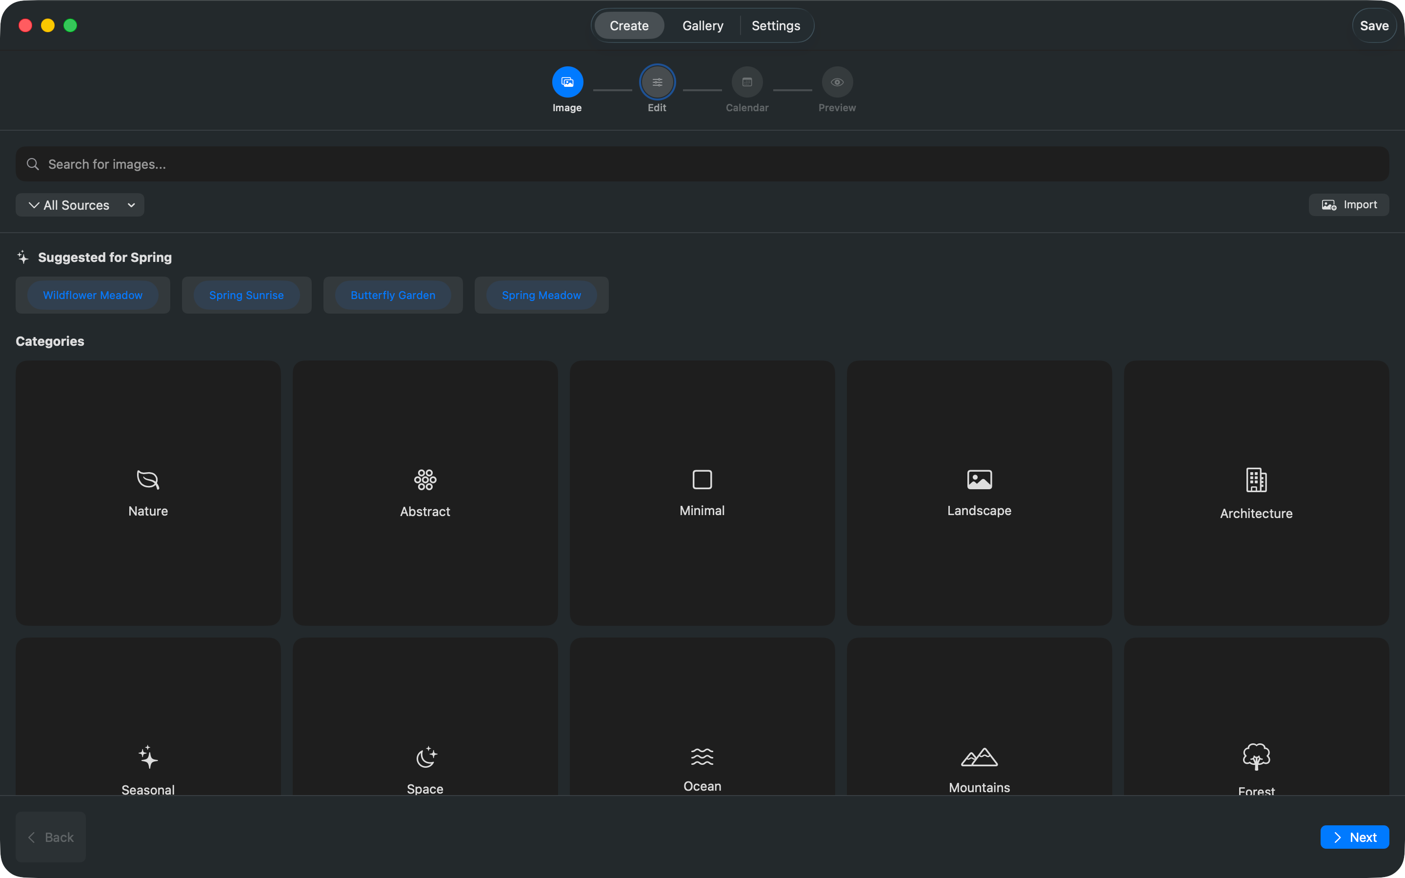Open the Architecture category building icon
Image resolution: width=1405 pixels, height=878 pixels.
point(1256,480)
